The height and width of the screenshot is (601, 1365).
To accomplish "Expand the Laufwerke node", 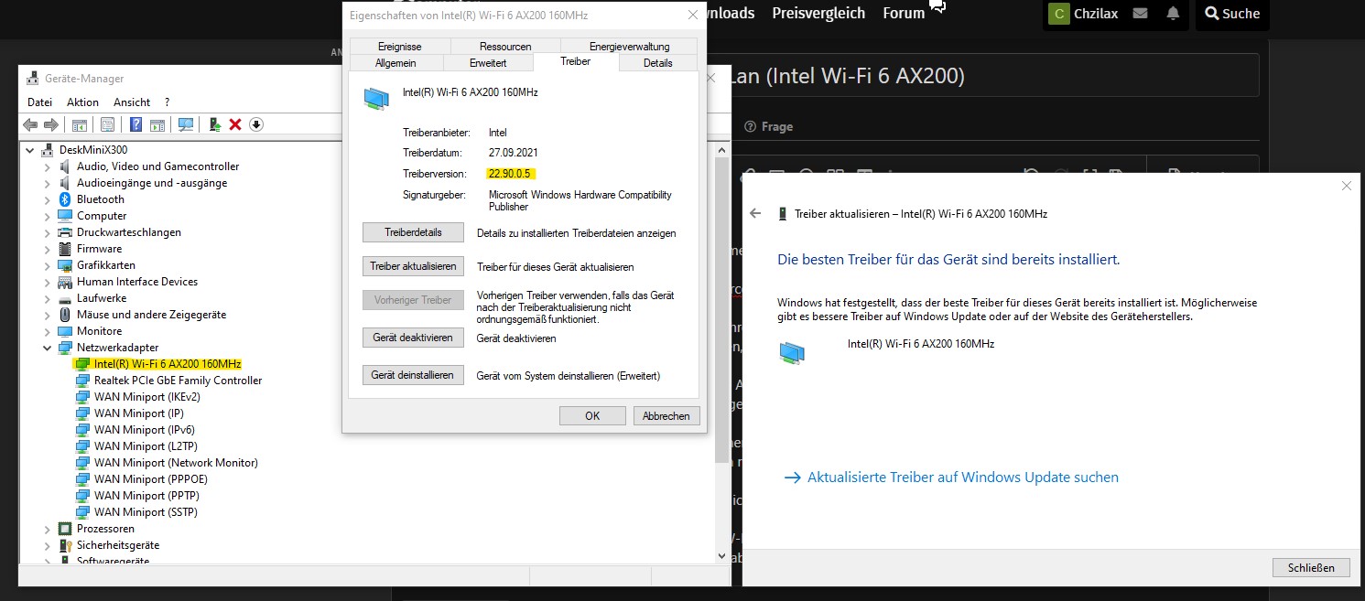I will click(x=48, y=298).
